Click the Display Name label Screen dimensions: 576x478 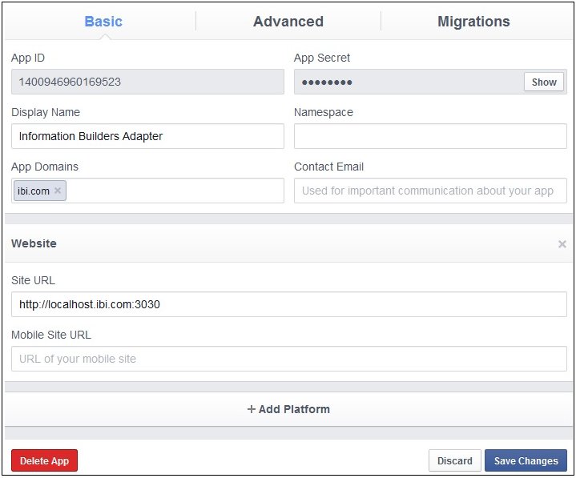(x=46, y=112)
